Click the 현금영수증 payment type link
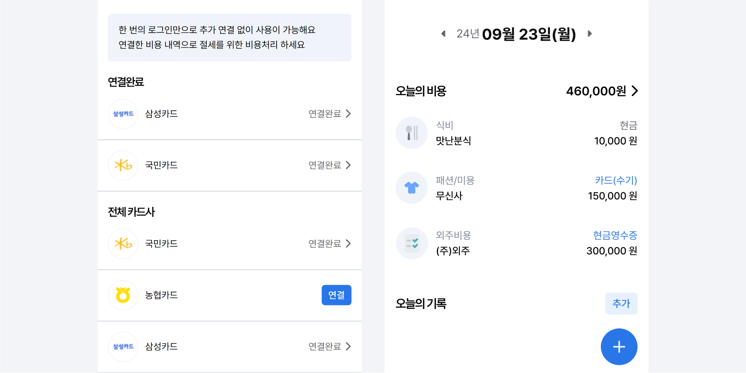 click(615, 235)
